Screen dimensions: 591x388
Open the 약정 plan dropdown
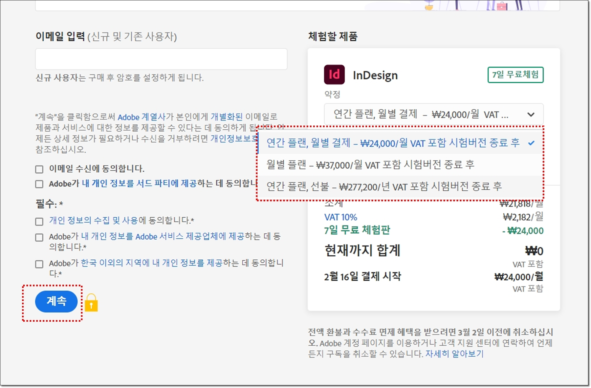click(434, 114)
